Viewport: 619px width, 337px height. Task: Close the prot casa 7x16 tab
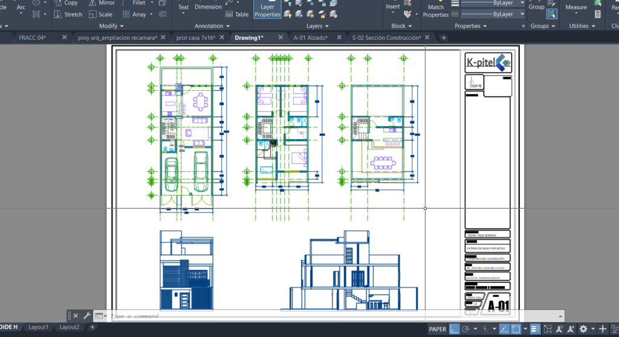pyautogui.click(x=221, y=38)
